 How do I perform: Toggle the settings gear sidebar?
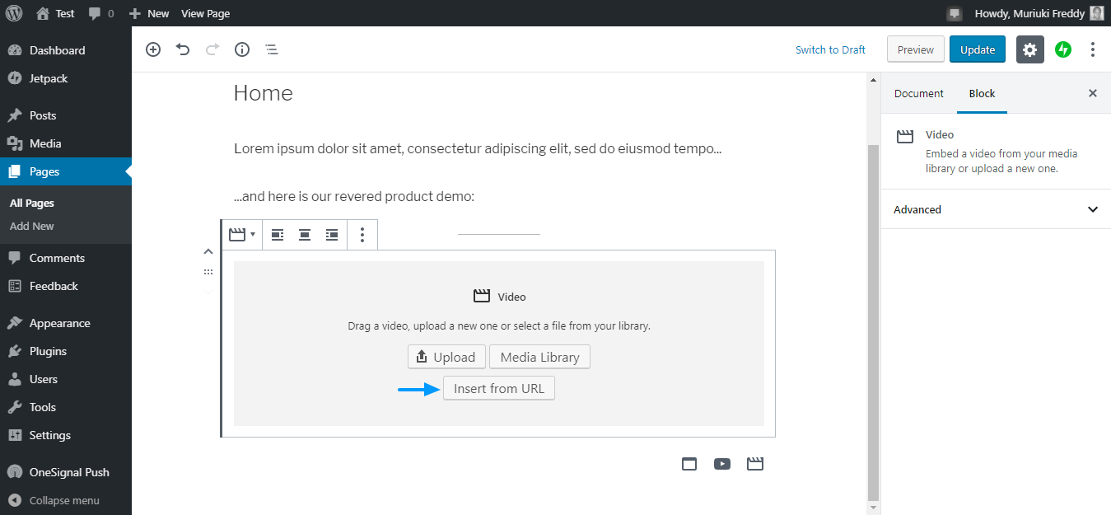[1029, 49]
